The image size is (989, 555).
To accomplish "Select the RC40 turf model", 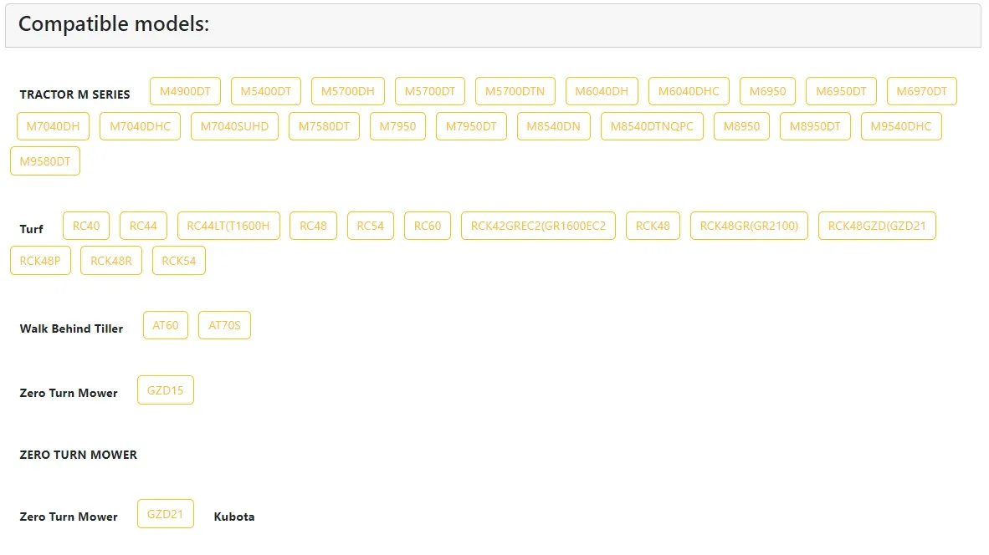I will (86, 226).
